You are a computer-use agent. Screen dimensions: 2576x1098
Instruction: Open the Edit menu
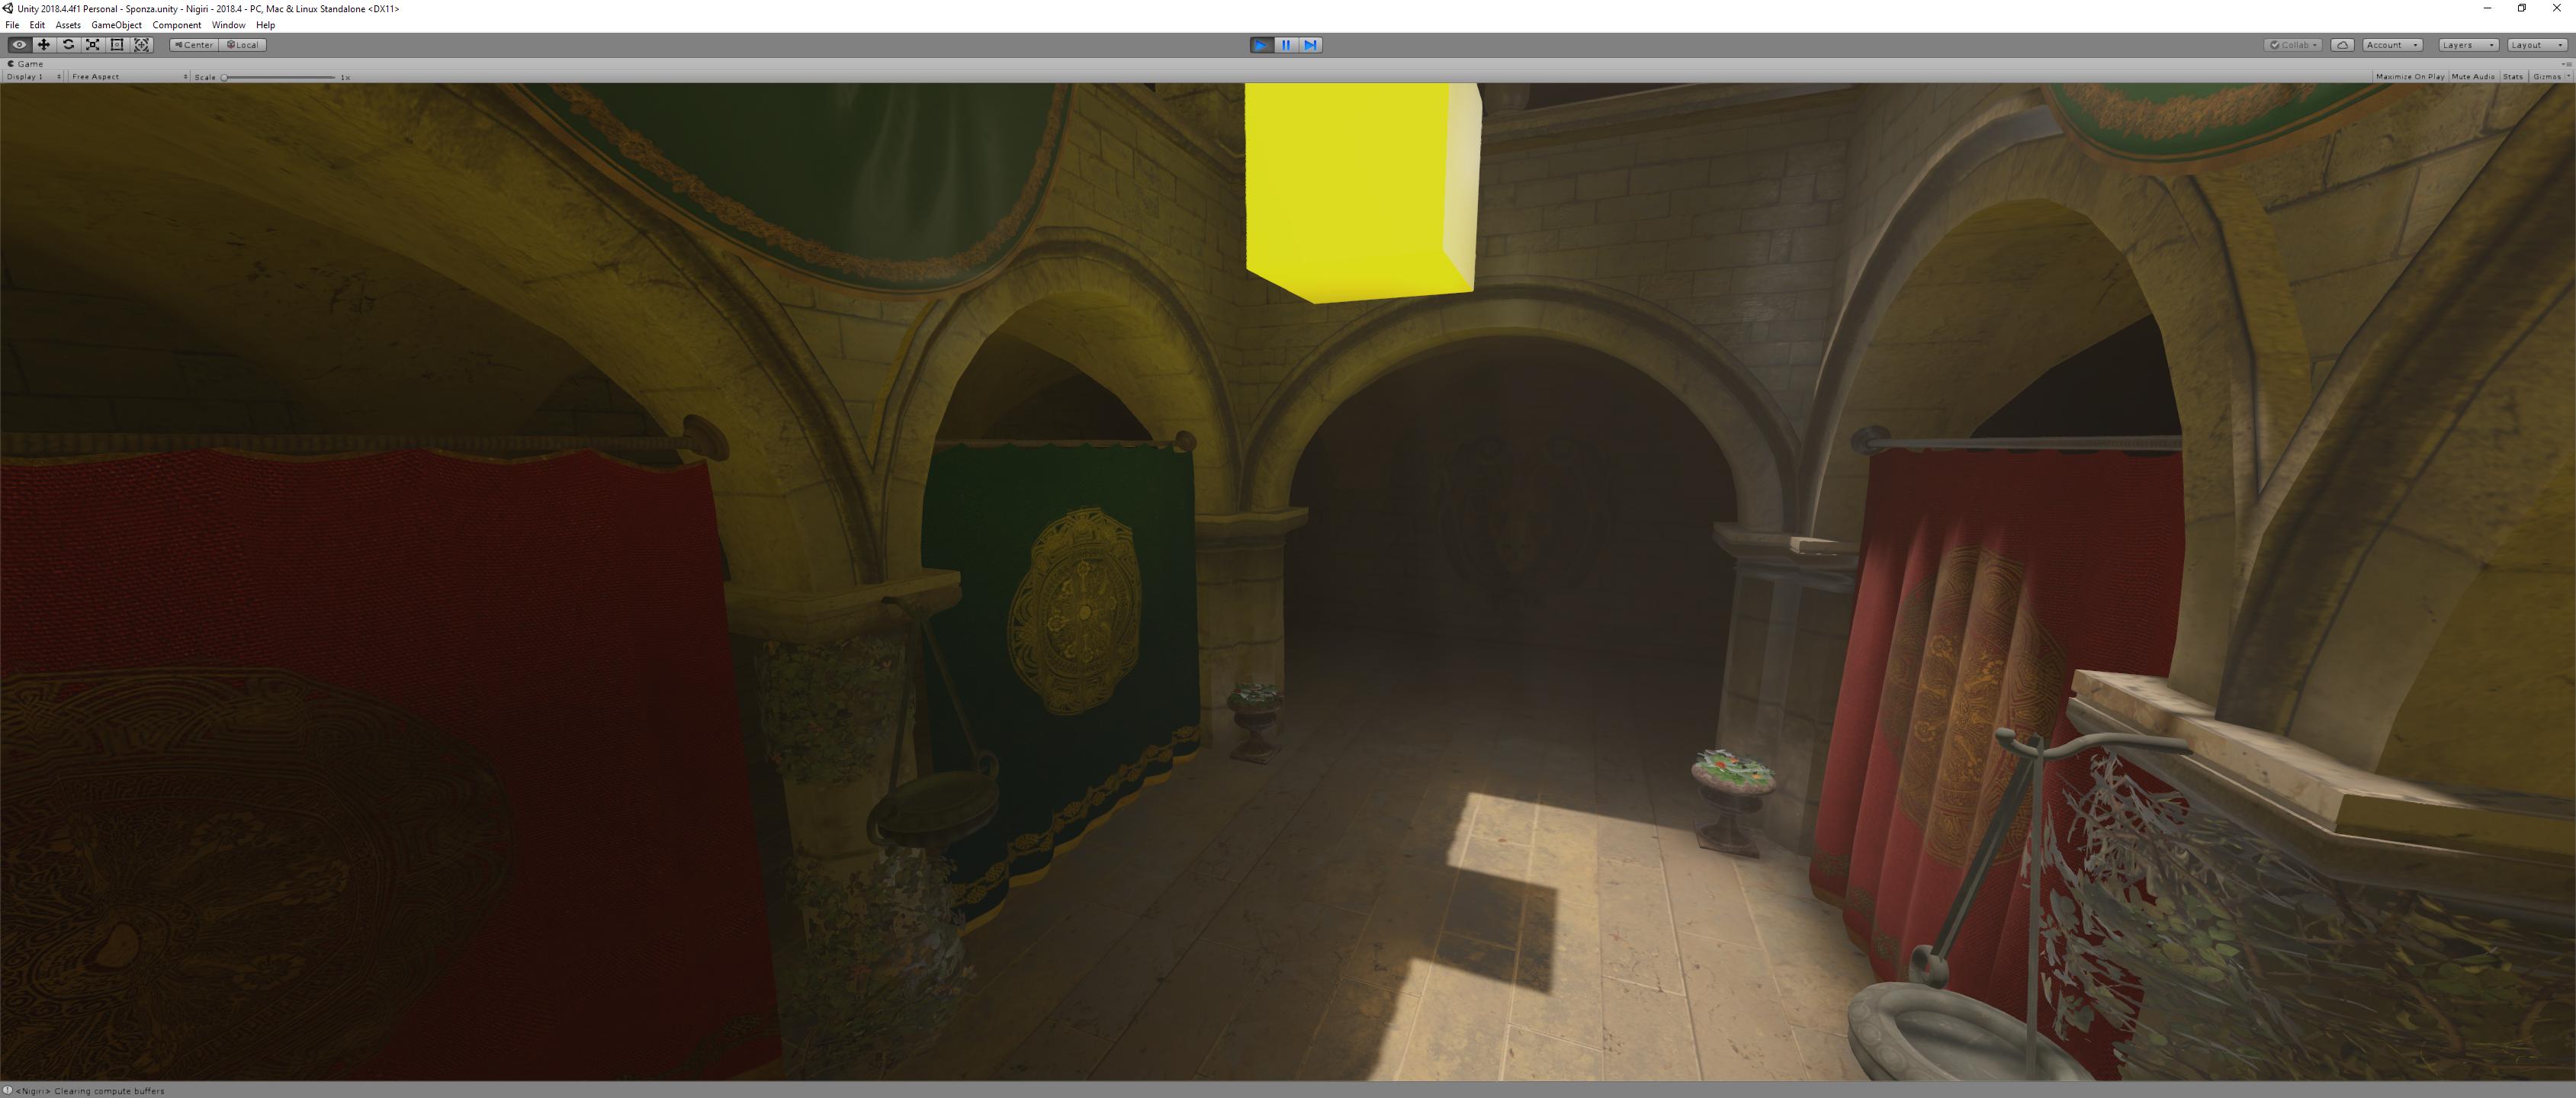point(37,25)
